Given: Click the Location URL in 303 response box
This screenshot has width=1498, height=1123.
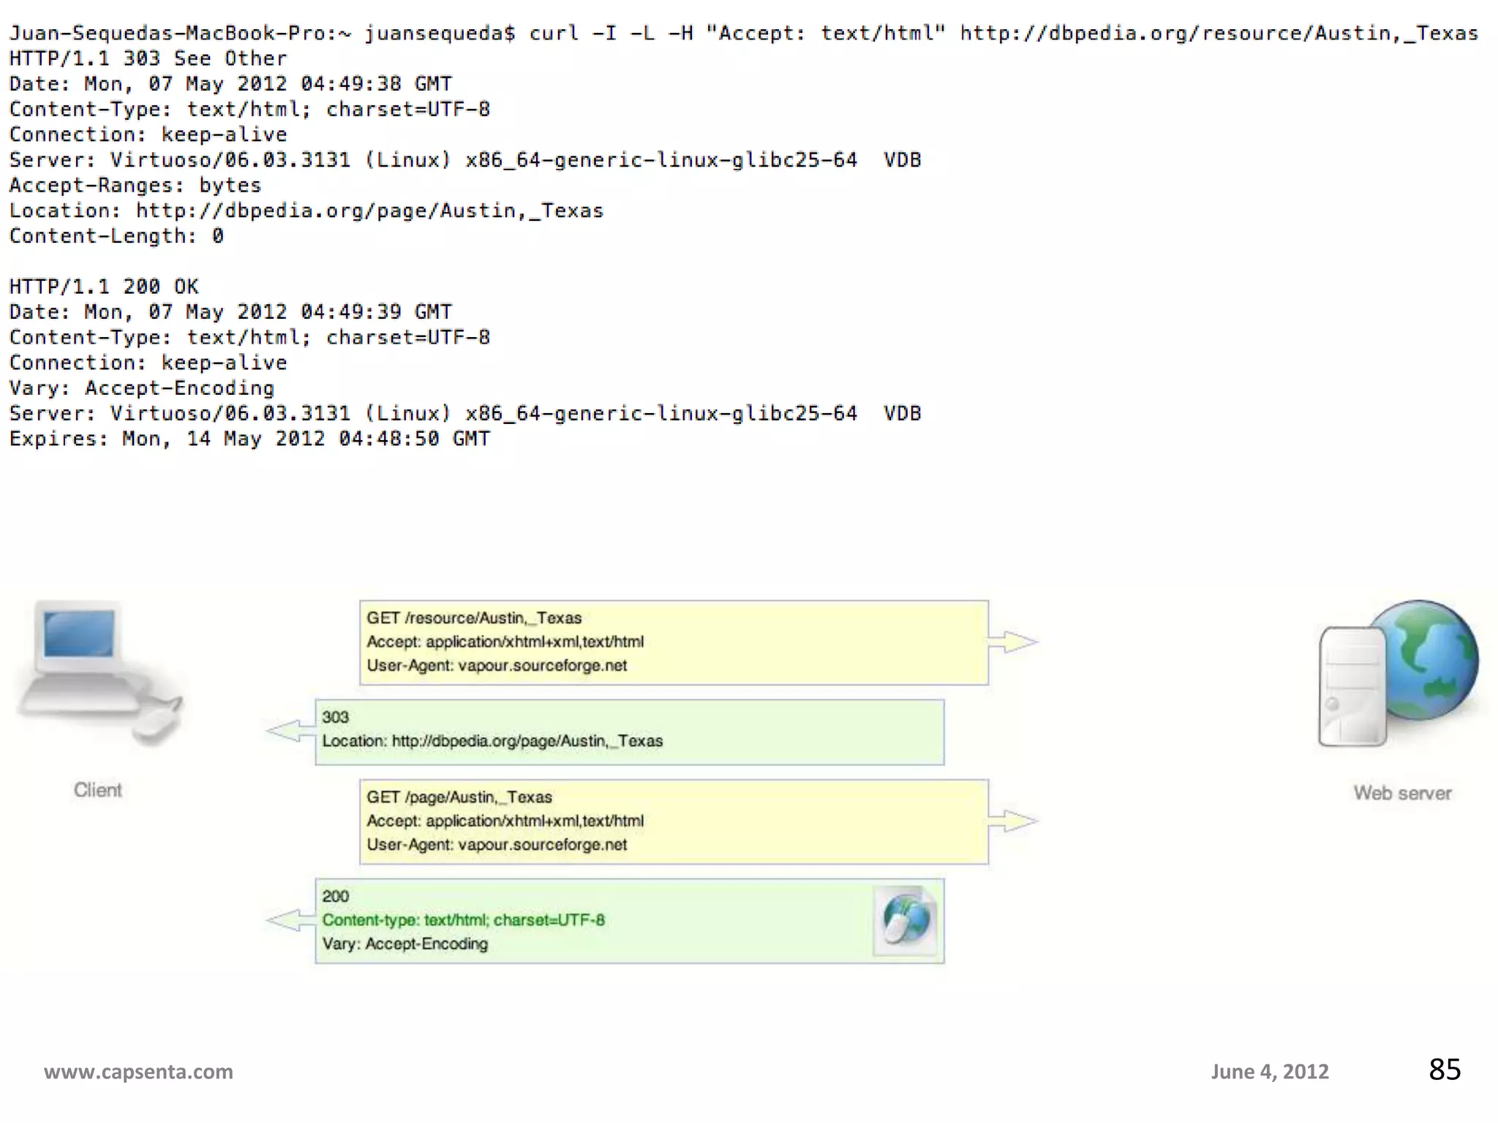Looking at the screenshot, I should (527, 741).
